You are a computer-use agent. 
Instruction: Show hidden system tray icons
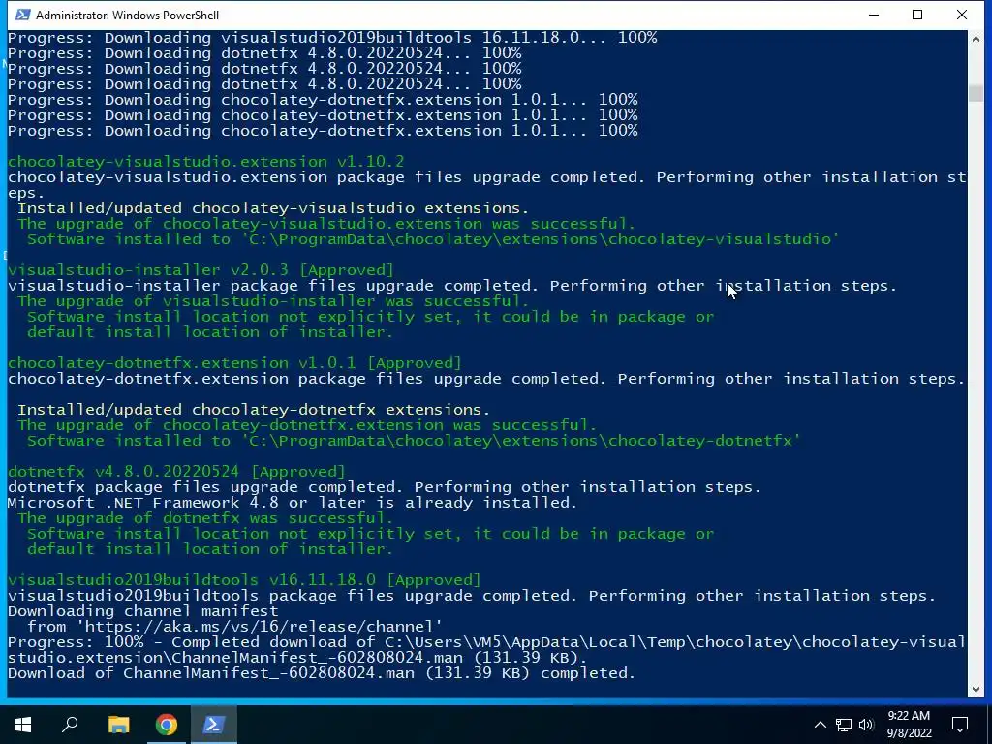(x=820, y=725)
